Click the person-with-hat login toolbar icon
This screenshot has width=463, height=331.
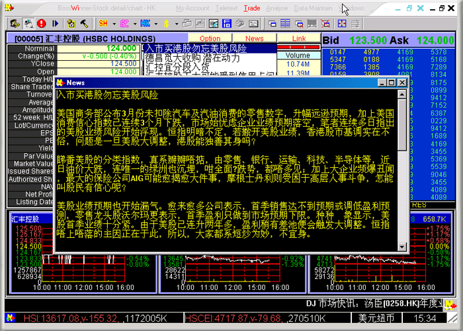[x=15, y=23]
